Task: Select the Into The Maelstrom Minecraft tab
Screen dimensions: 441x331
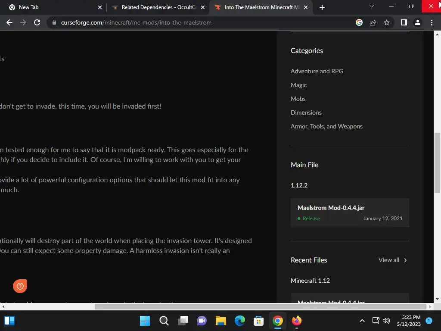Action: 261,7
